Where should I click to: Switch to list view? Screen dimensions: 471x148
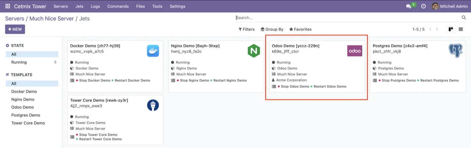[x=461, y=29]
